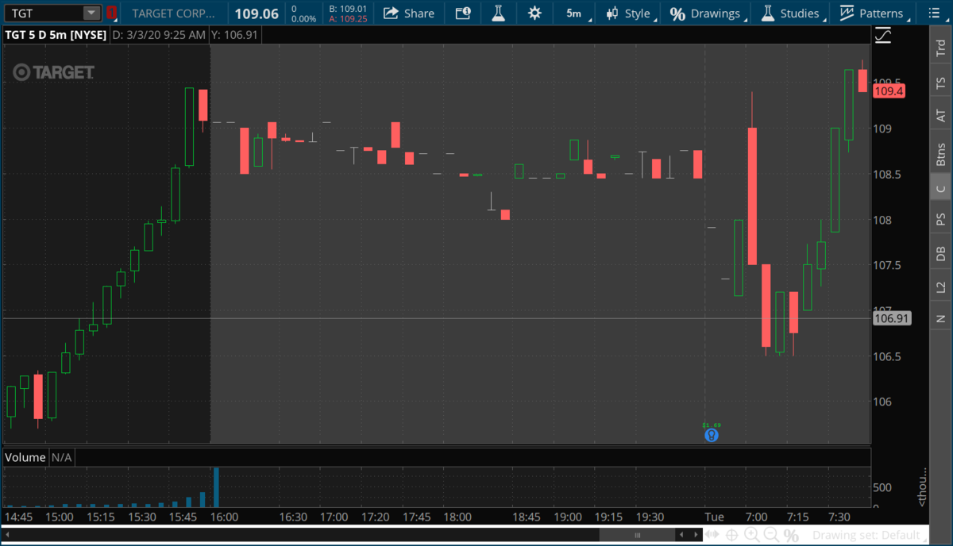The image size is (953, 546).
Task: Open the Patterns dropdown menu
Action: (872, 13)
